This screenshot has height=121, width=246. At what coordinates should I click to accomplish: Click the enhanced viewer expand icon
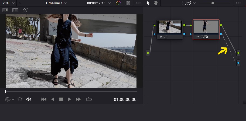click(x=128, y=3)
